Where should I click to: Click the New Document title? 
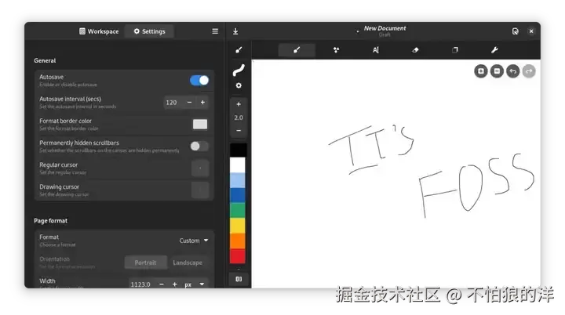385,28
